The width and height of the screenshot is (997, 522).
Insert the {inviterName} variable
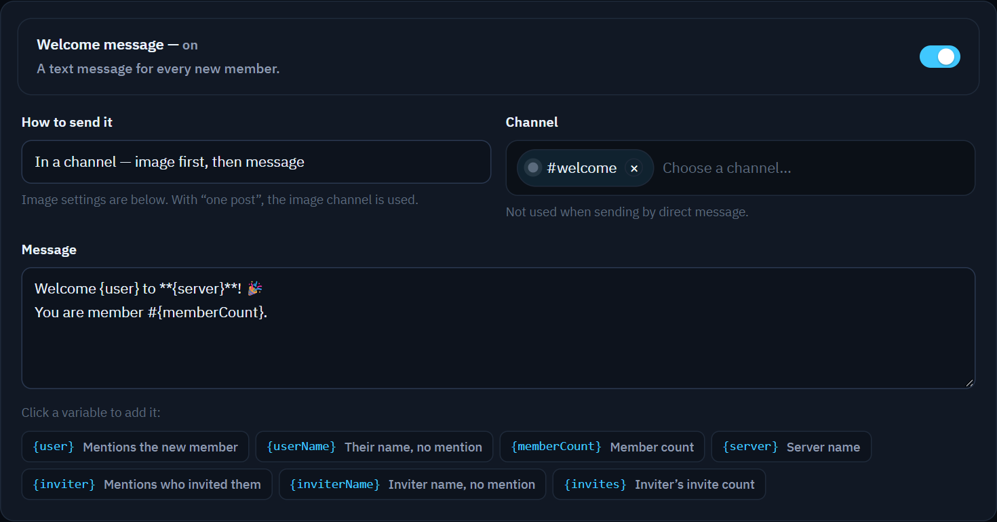[x=412, y=484]
